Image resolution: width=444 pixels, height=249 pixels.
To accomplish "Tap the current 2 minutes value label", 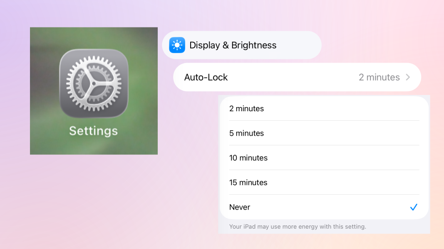I will pyautogui.click(x=379, y=77).
